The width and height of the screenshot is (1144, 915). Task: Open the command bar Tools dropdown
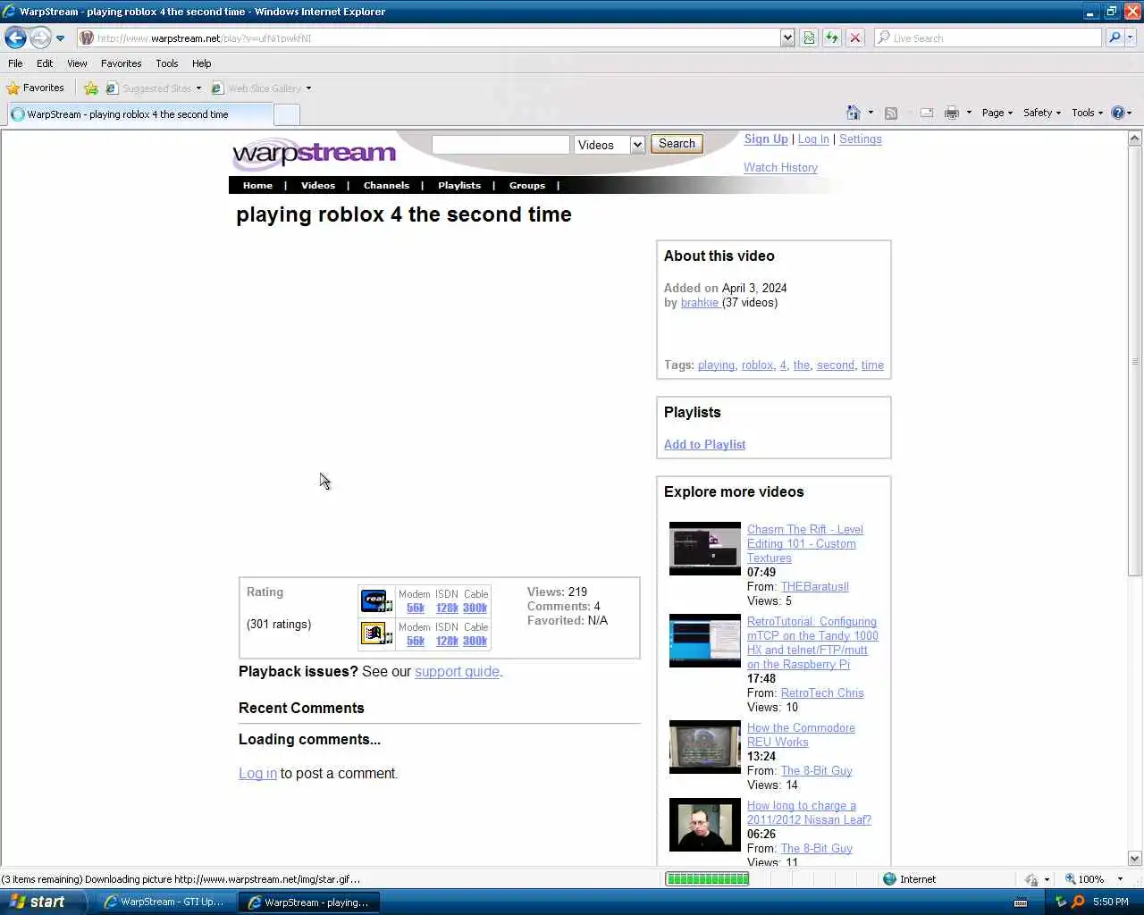coord(1087,113)
